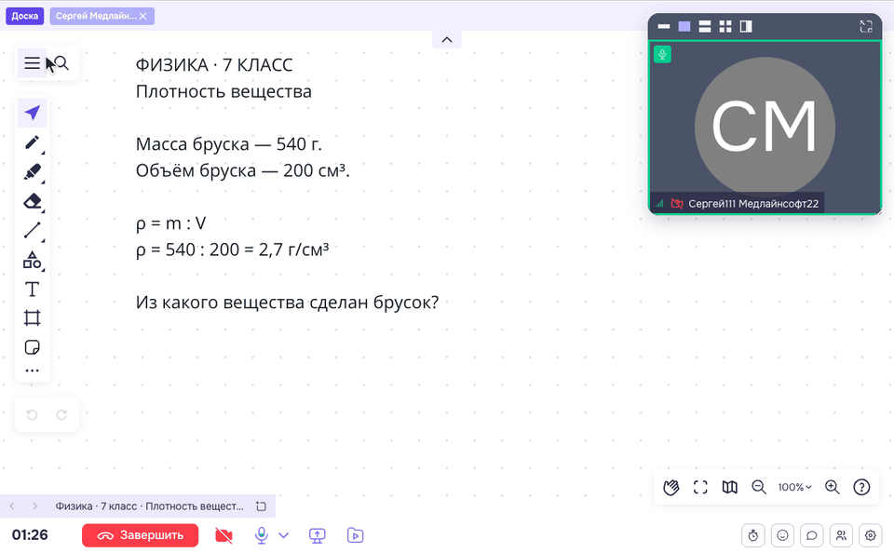894x553 pixels.
Task: Select text 'Масса бруска — 540 г.'
Action: [229, 144]
